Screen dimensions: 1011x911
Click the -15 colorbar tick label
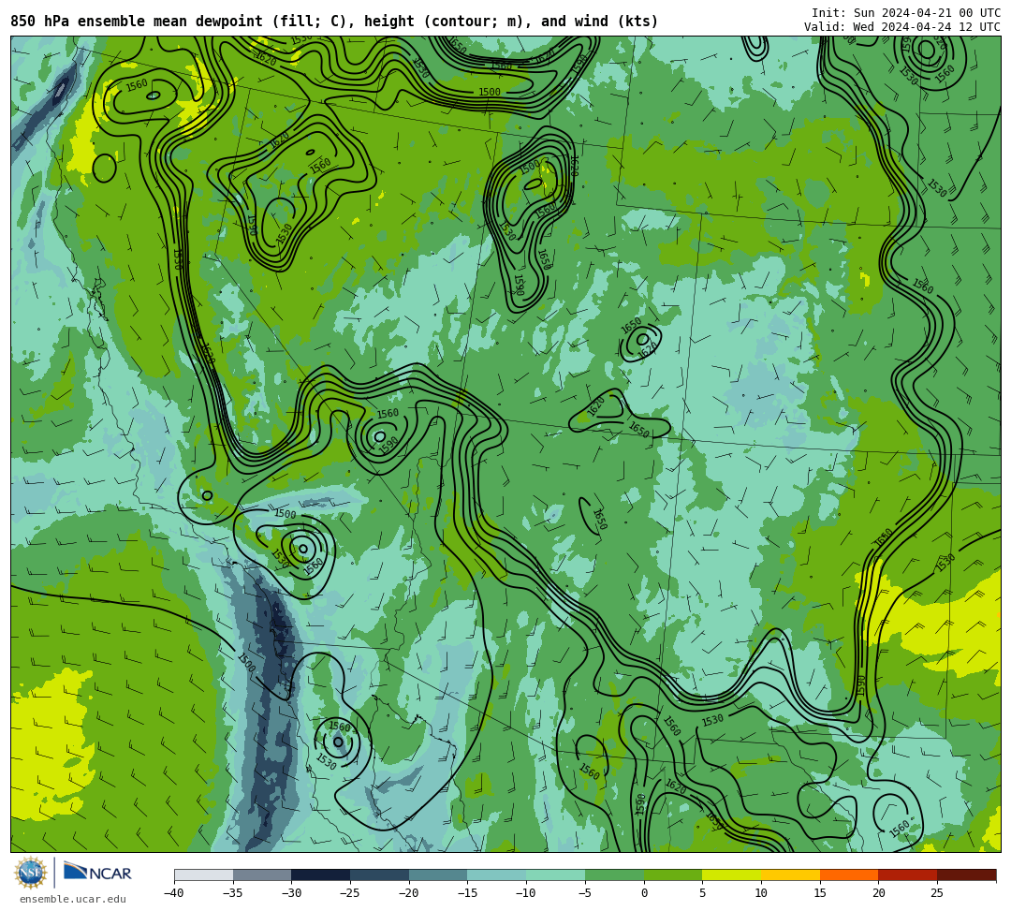[x=467, y=893]
